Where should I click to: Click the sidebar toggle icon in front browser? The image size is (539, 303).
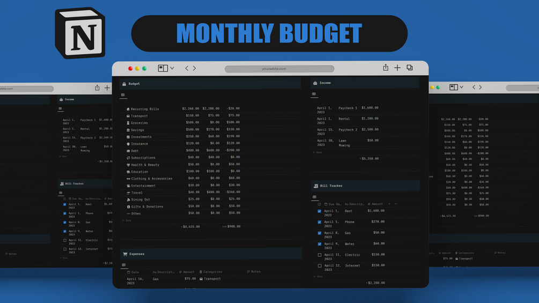[163, 68]
